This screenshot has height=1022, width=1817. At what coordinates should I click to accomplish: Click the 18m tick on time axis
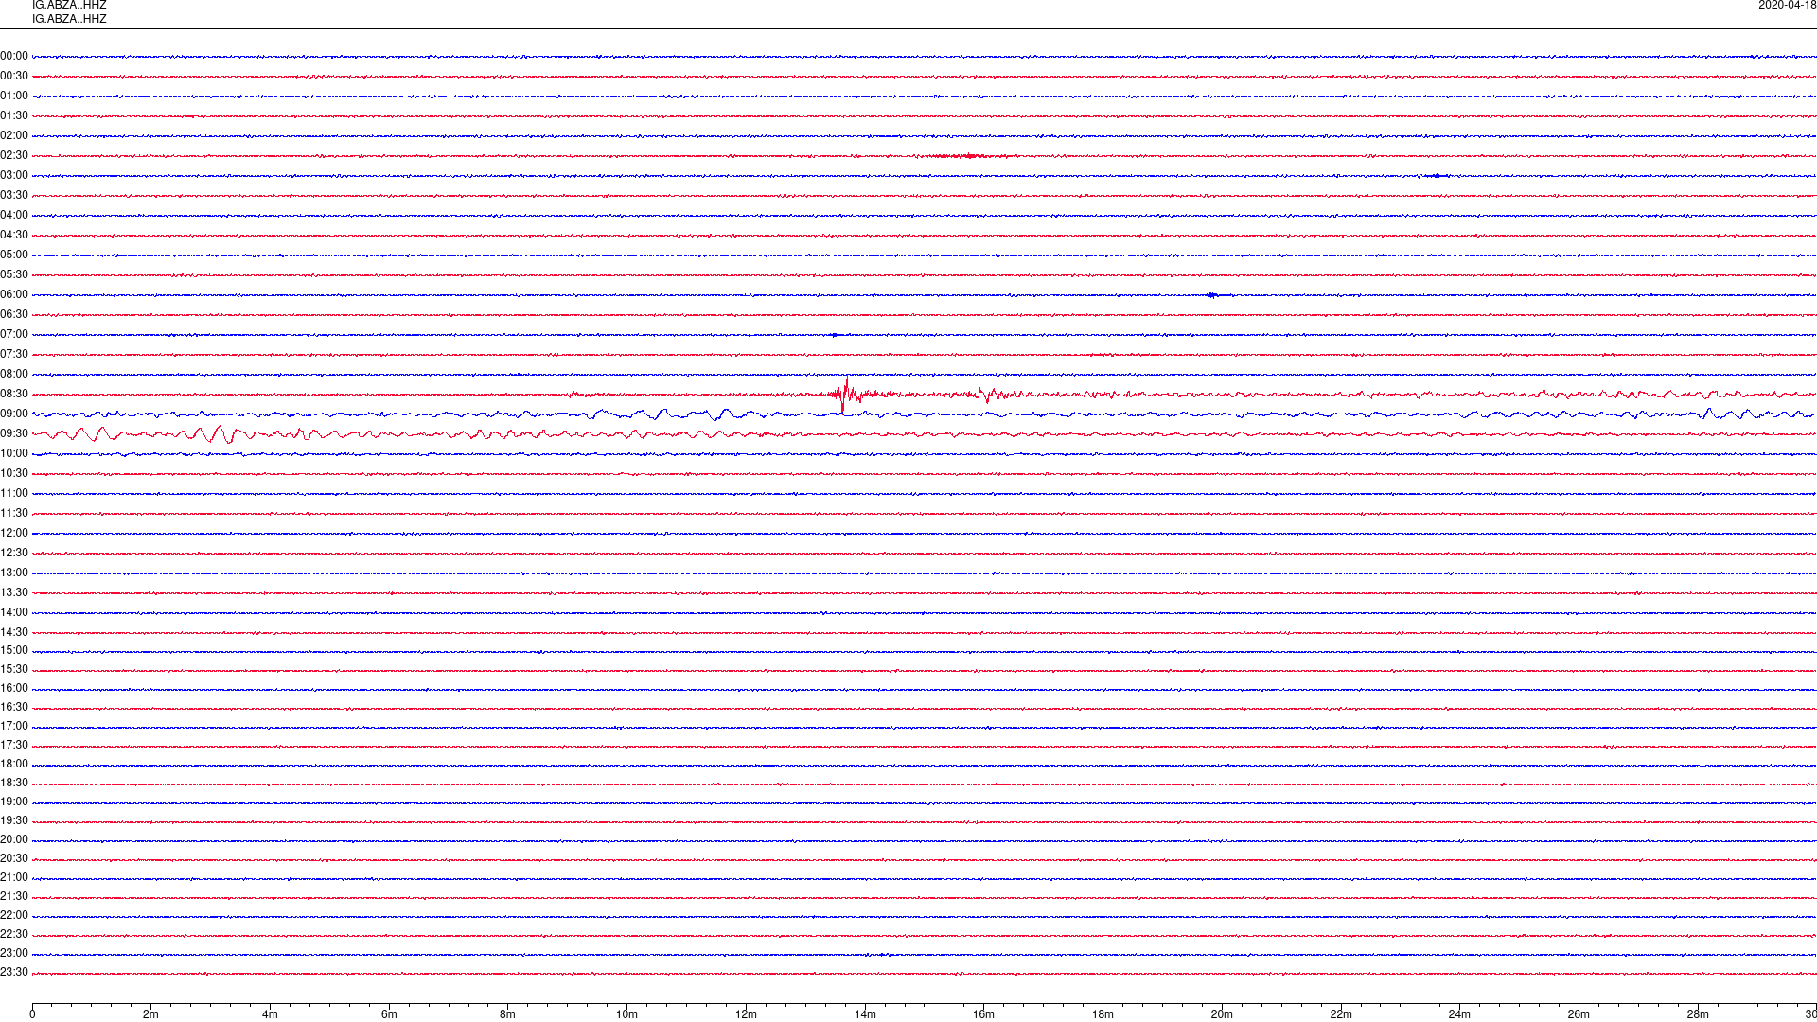[1103, 1014]
